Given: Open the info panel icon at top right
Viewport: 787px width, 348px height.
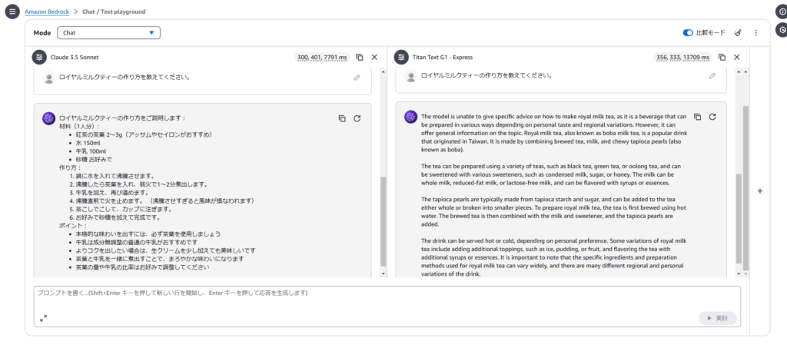Looking at the screenshot, I should click(x=782, y=12).
